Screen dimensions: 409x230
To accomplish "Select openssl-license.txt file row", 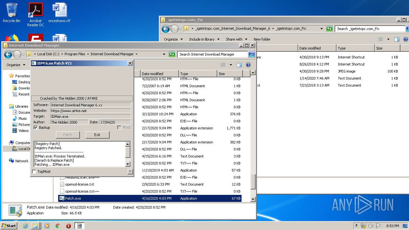I will point(150,184).
